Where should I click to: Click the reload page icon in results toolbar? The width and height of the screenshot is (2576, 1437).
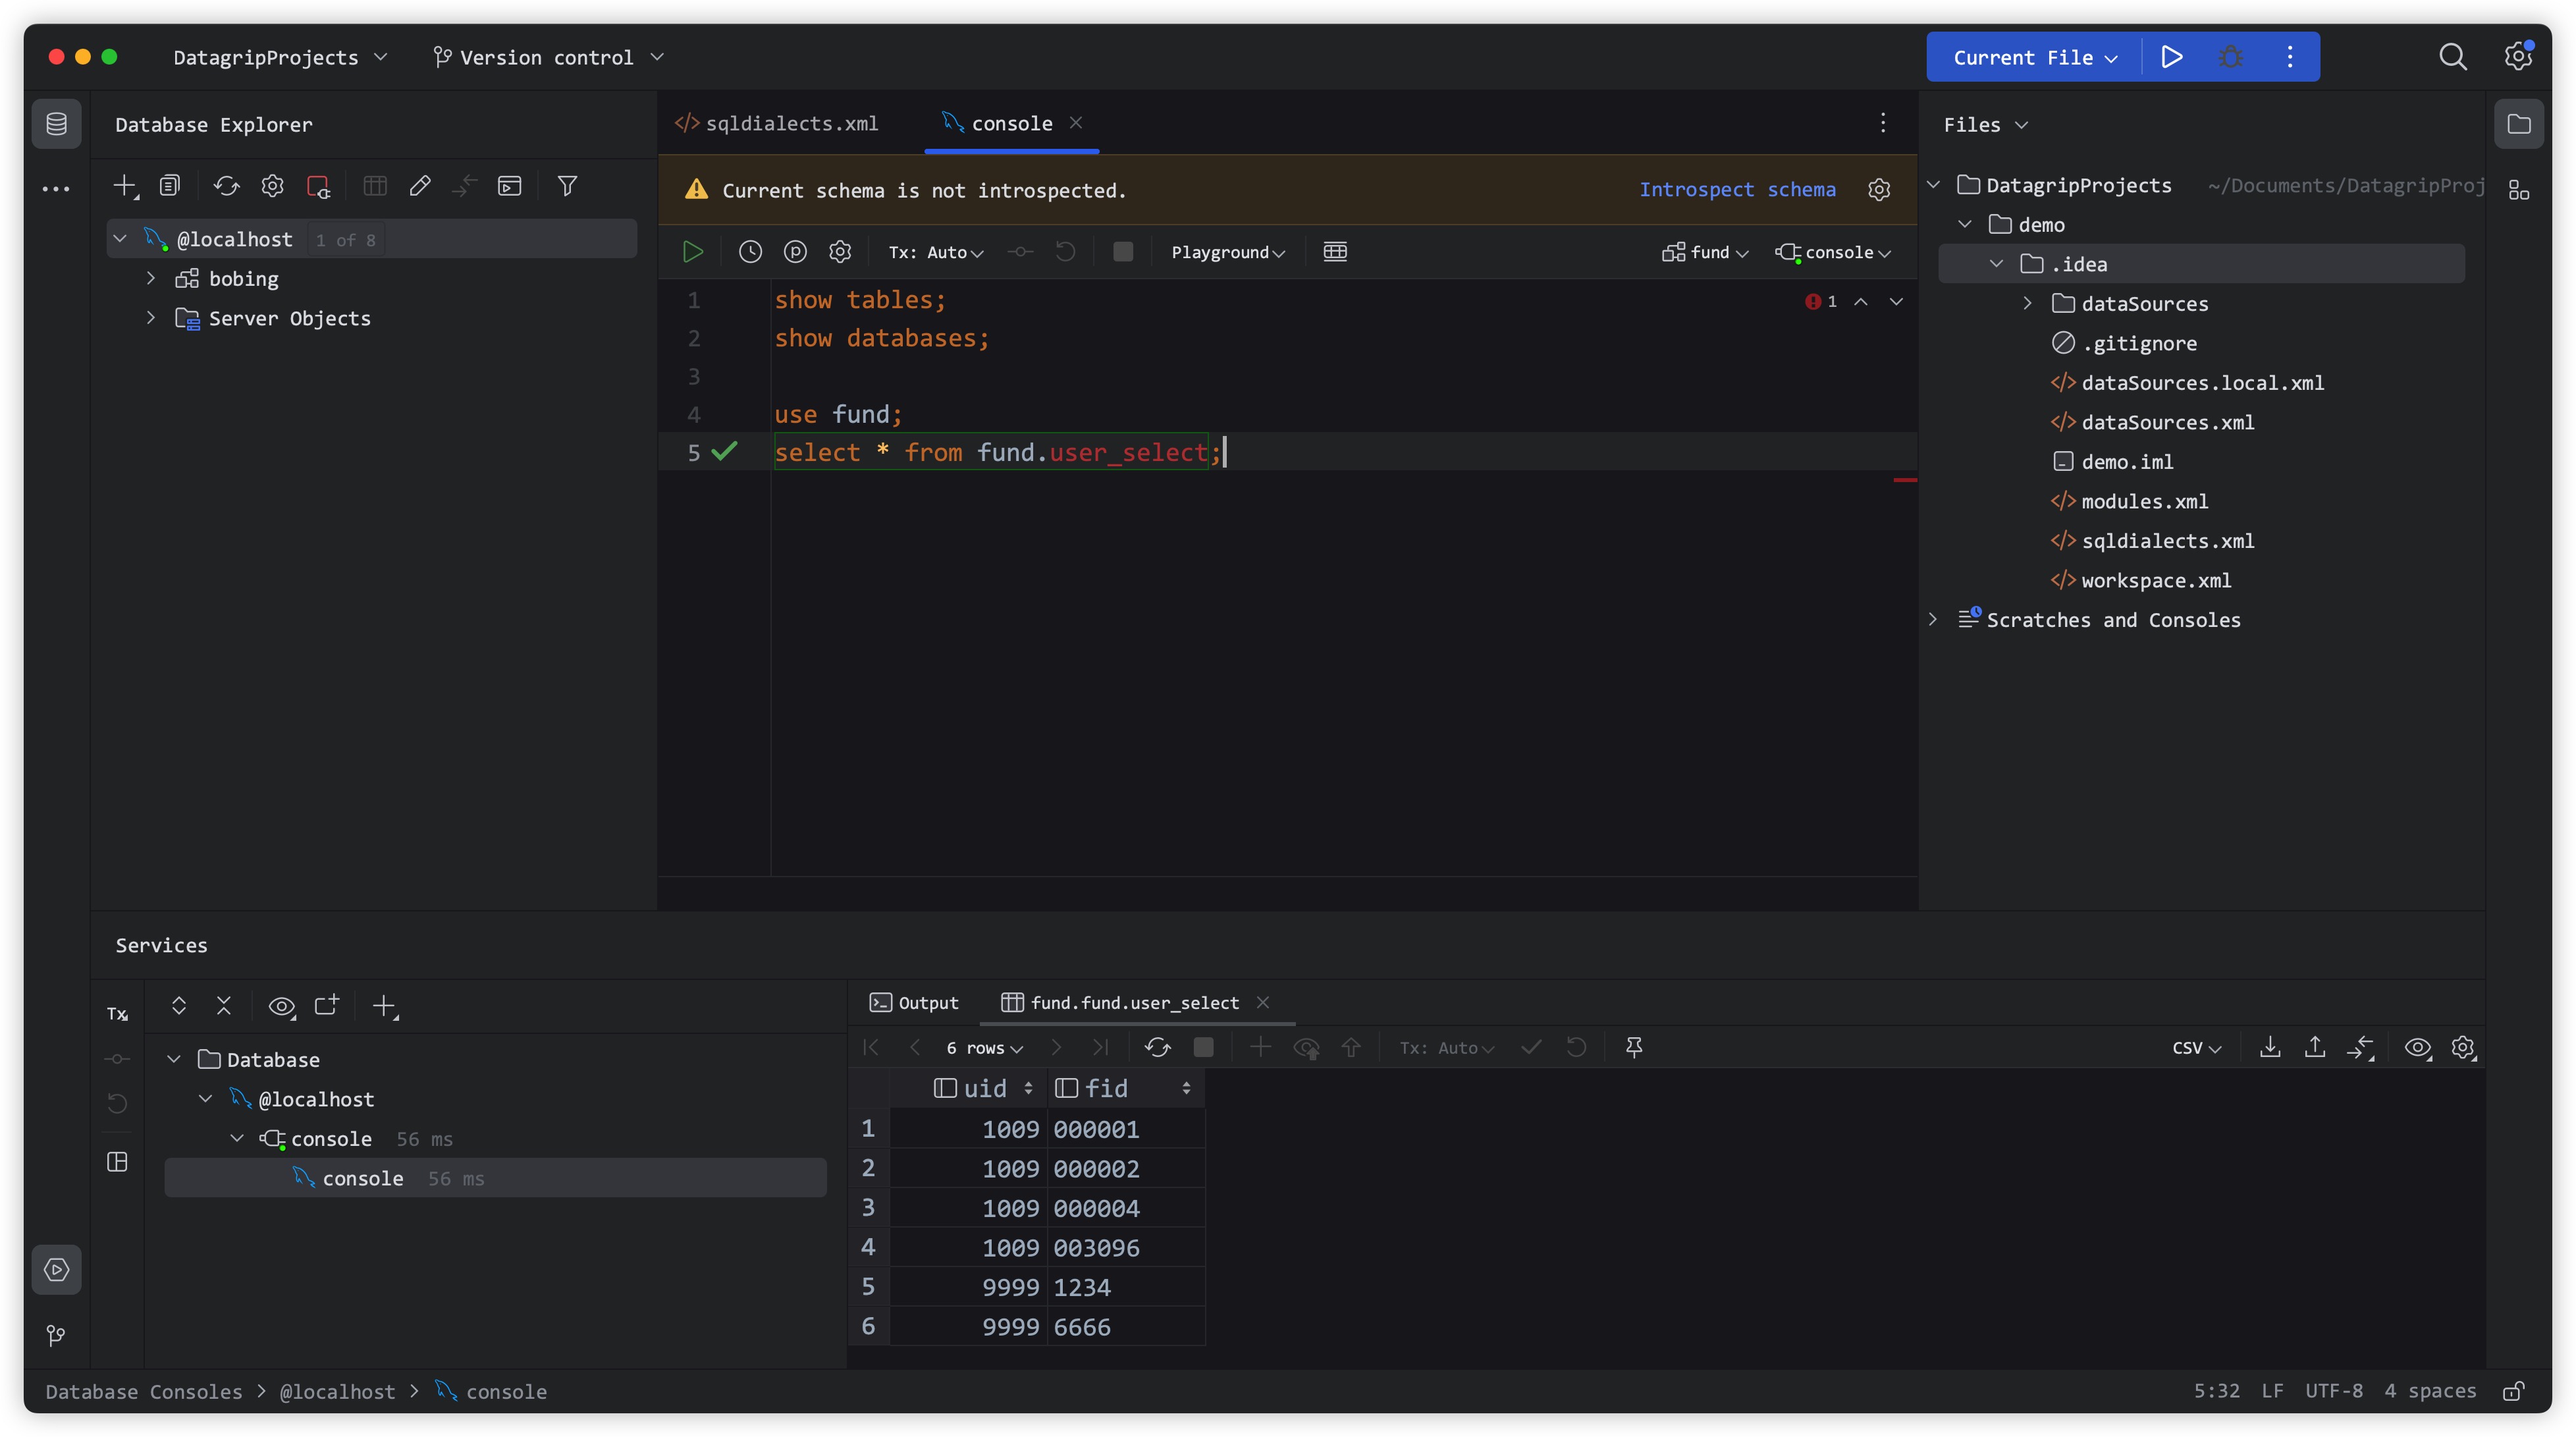point(1158,1047)
